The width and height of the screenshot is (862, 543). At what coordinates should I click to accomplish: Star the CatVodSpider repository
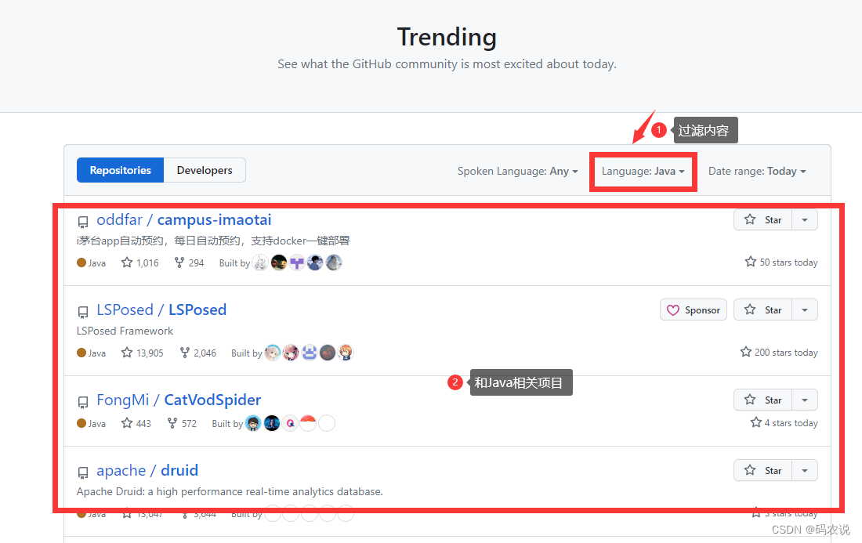(x=762, y=400)
